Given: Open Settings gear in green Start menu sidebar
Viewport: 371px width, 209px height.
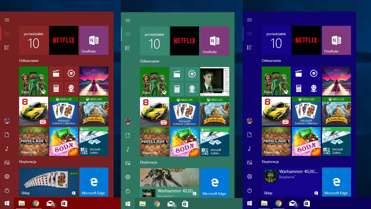Looking at the screenshot, I should click(x=128, y=177).
